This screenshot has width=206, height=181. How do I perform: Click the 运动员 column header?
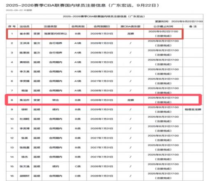[x=25, y=26]
